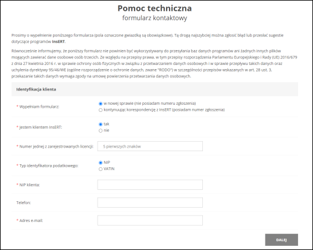This screenshot has width=313, height=250.
Task: Click the "Telefon:" label text
Action: 24,202
